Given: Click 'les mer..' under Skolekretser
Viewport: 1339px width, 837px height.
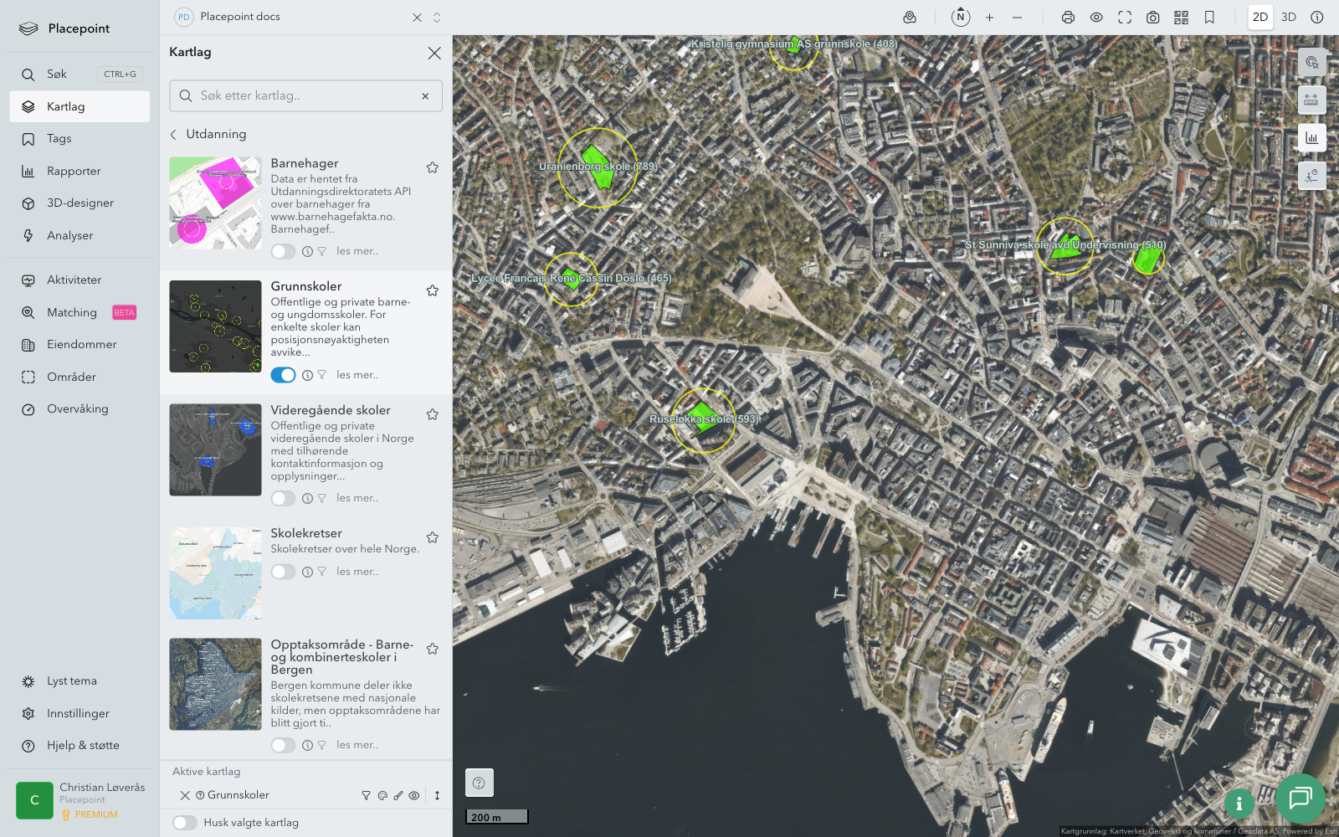Looking at the screenshot, I should coord(357,572).
